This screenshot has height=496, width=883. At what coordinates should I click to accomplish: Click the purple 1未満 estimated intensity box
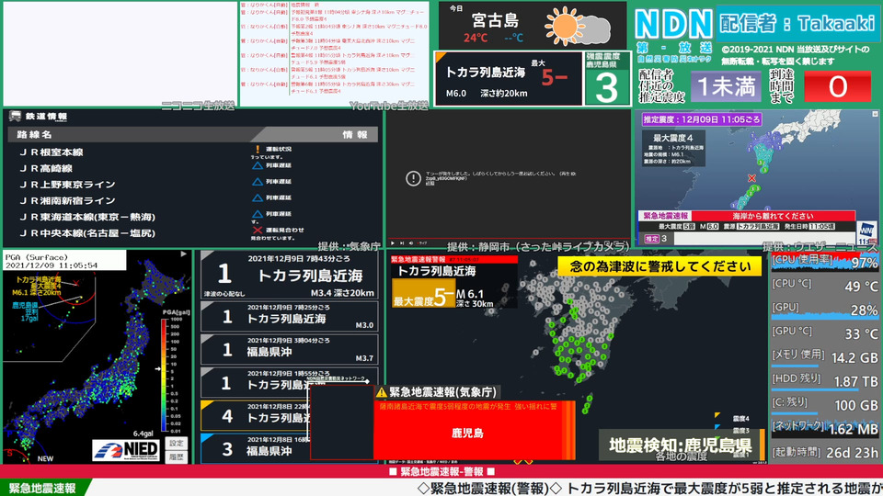[x=726, y=86]
